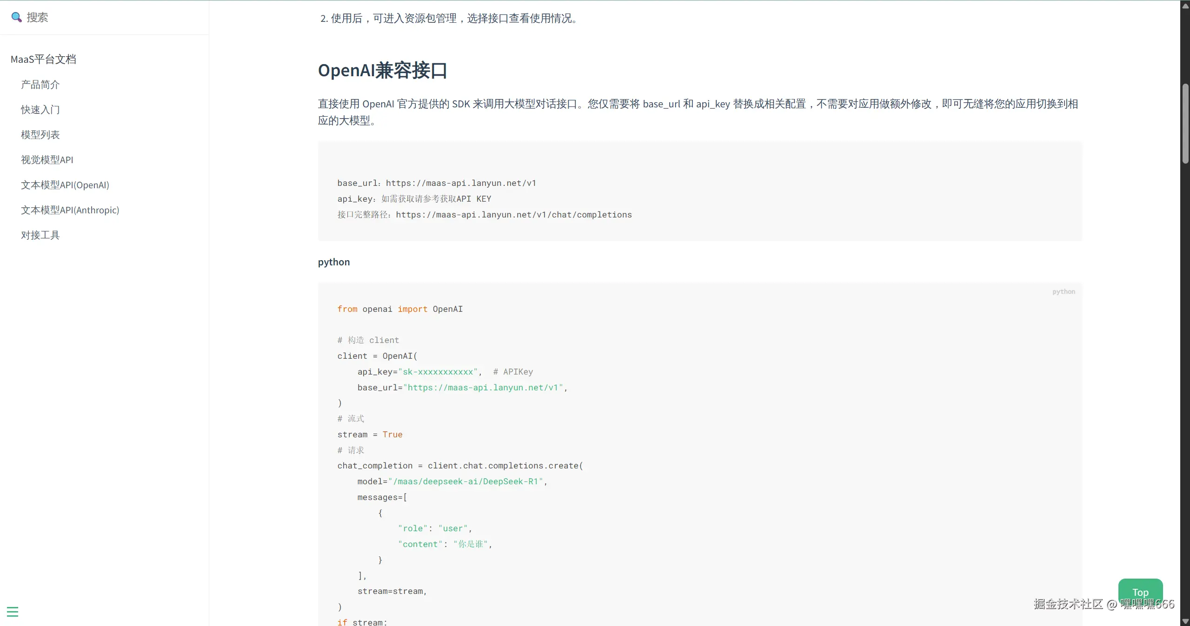Screen dimensions: 1190x626
Task: Click the MaaS平台文档 heading
Action: (43, 59)
